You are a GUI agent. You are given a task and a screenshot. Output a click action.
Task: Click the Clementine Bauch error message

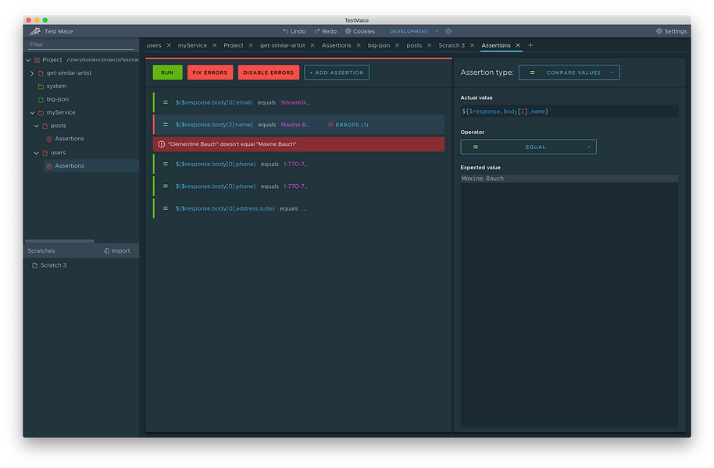coord(298,144)
